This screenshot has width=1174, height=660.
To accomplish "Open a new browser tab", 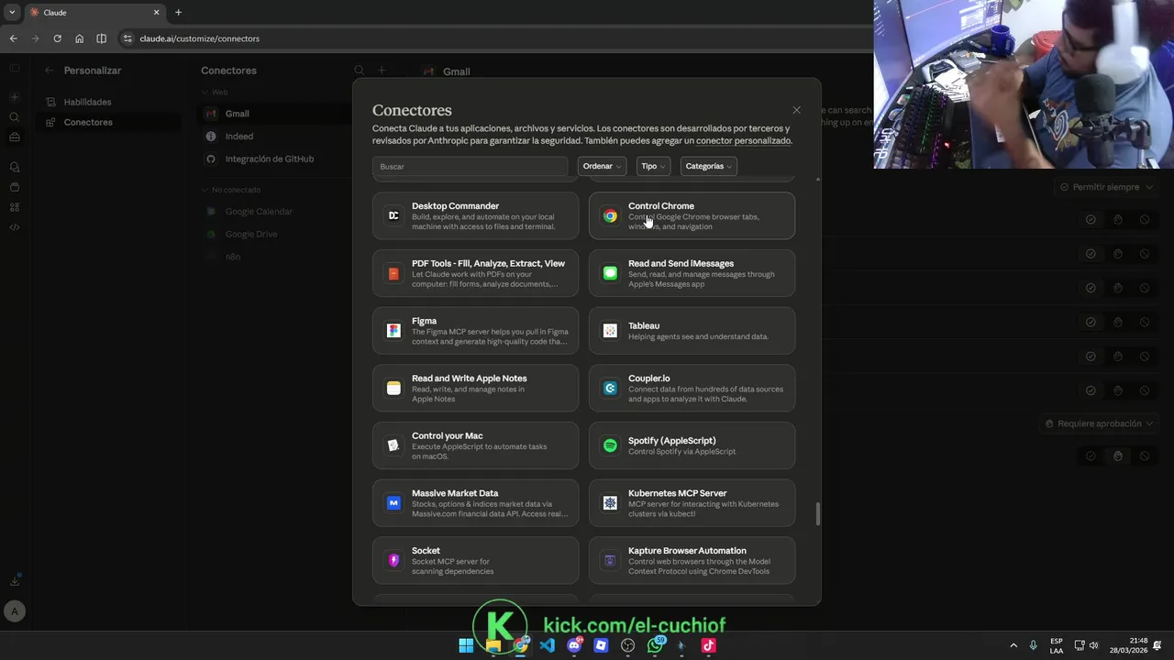I will tap(178, 12).
